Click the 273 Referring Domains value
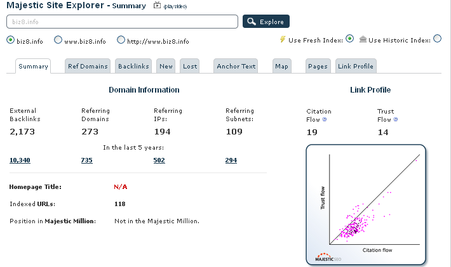 (90, 132)
